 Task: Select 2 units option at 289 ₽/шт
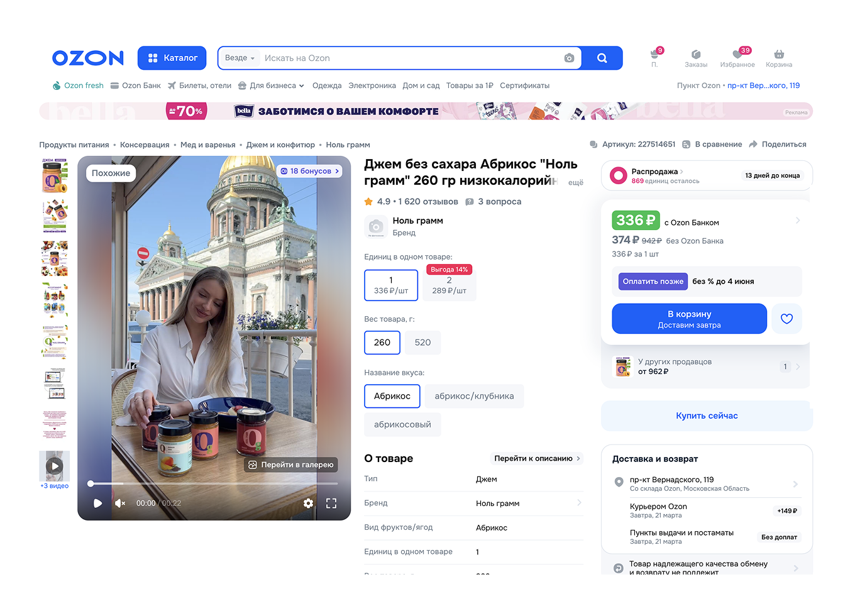tap(449, 285)
